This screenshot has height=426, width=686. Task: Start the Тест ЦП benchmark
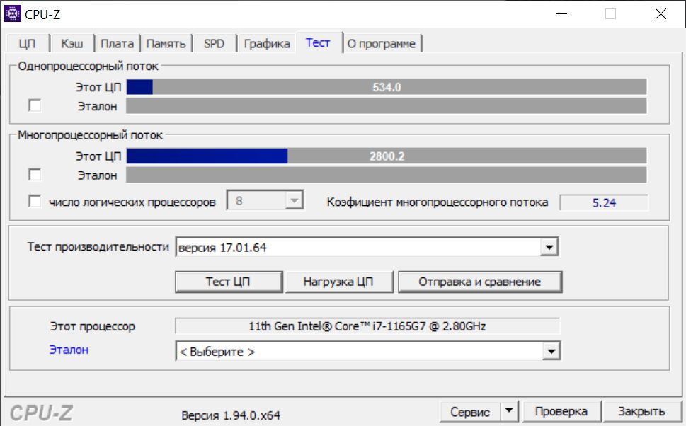[x=229, y=282]
